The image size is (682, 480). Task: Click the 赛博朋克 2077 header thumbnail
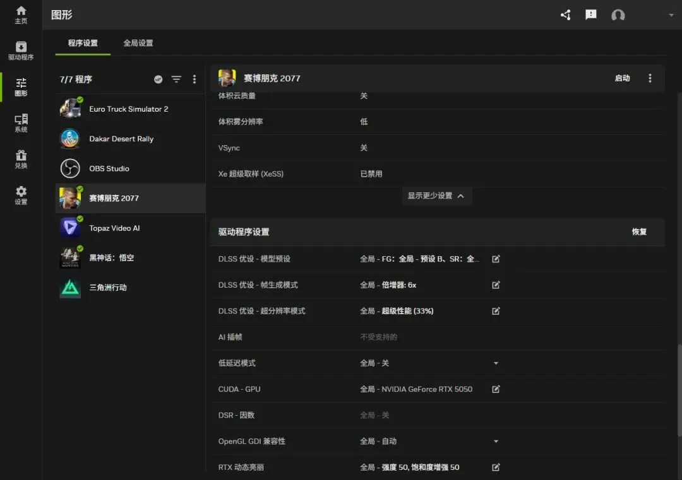[x=227, y=78]
